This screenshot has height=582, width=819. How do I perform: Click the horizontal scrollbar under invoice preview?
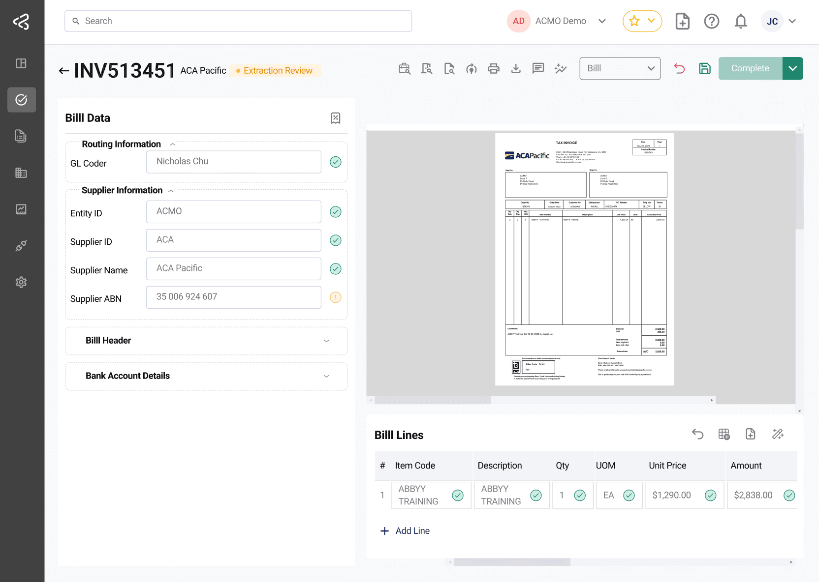pyautogui.click(x=433, y=401)
